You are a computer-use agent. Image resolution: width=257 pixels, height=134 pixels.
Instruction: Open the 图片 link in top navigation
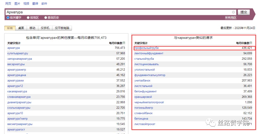tap(17, 4)
